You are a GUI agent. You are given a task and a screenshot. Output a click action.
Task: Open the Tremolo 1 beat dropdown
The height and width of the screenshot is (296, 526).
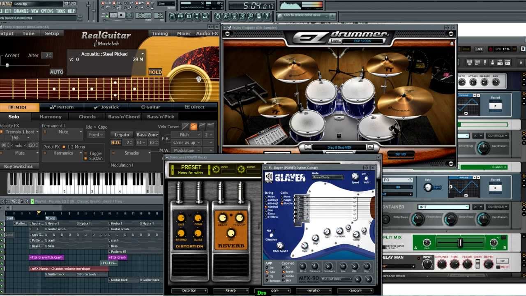click(20, 132)
